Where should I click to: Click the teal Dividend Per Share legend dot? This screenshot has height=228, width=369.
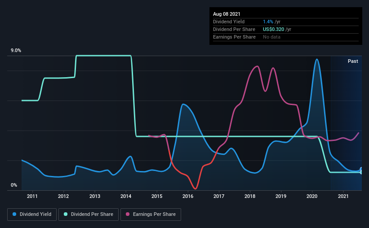click(x=66, y=214)
